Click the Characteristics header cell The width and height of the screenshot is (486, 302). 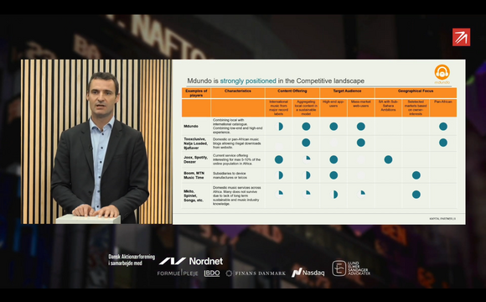click(x=238, y=93)
